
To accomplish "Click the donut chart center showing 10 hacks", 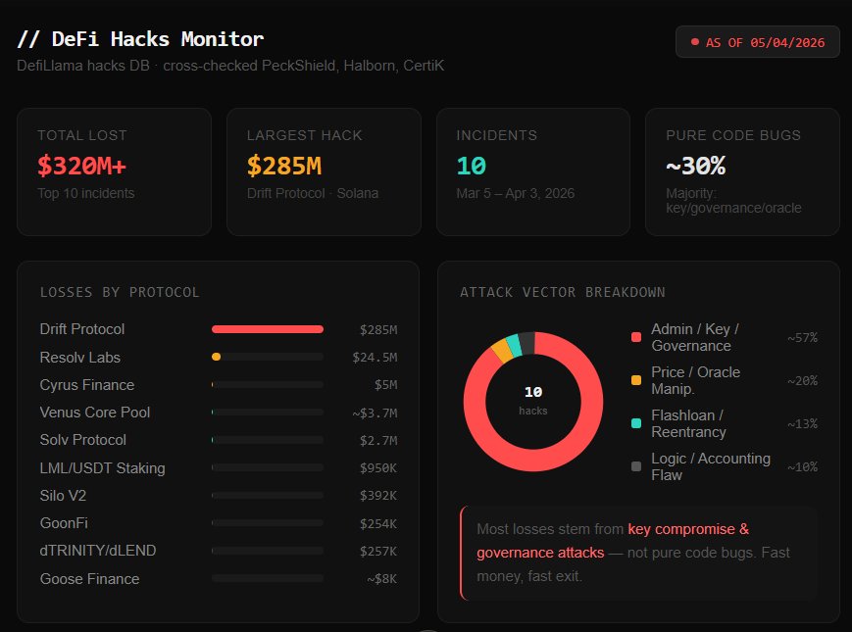I will click(533, 400).
